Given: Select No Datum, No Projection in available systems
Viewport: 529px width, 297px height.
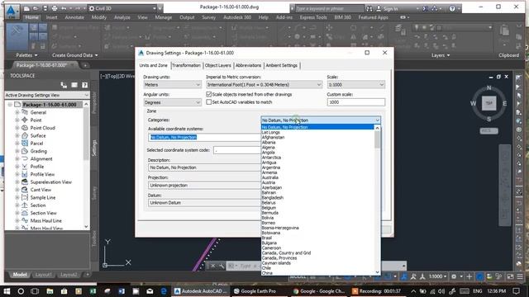Looking at the screenshot, I should tap(174, 138).
